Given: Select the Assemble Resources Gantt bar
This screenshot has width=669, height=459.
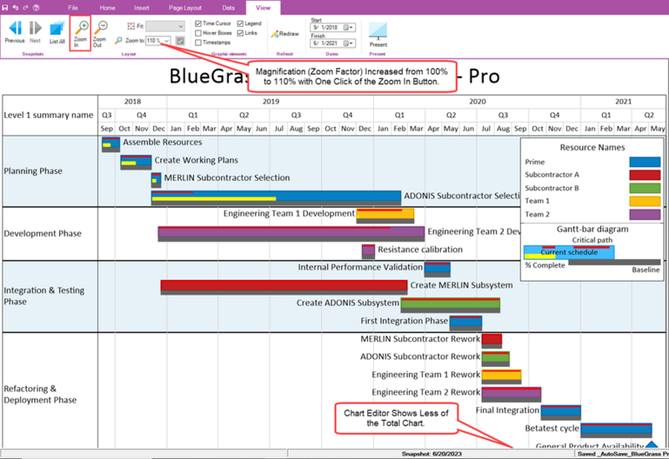Looking at the screenshot, I should click(x=111, y=144).
